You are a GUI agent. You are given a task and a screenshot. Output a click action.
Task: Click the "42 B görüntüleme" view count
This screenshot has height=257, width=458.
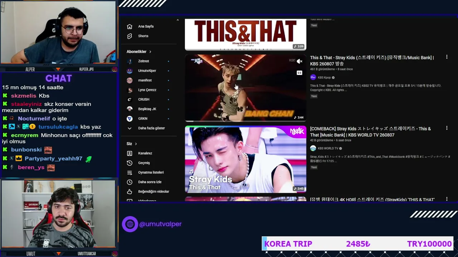tap(322, 140)
